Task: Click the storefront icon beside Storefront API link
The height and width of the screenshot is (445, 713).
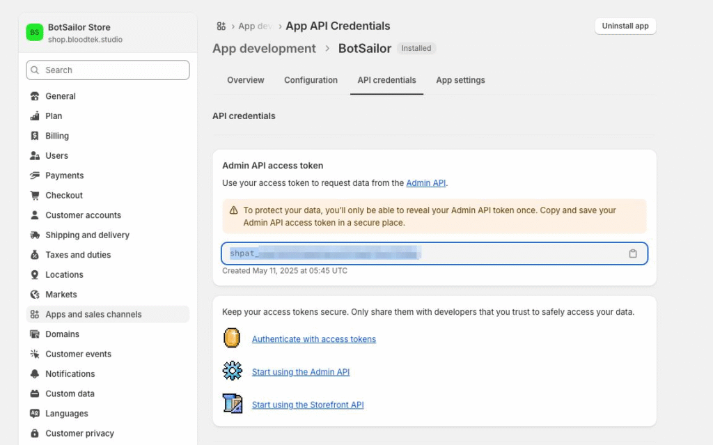Action: pos(233,404)
